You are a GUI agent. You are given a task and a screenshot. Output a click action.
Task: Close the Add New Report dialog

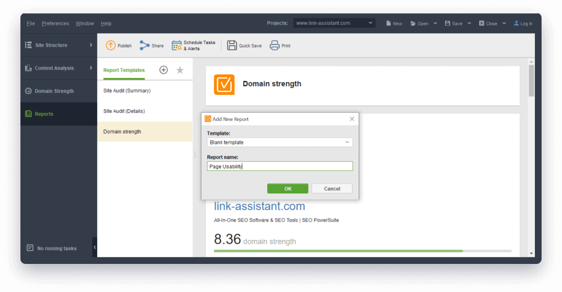coord(352,119)
